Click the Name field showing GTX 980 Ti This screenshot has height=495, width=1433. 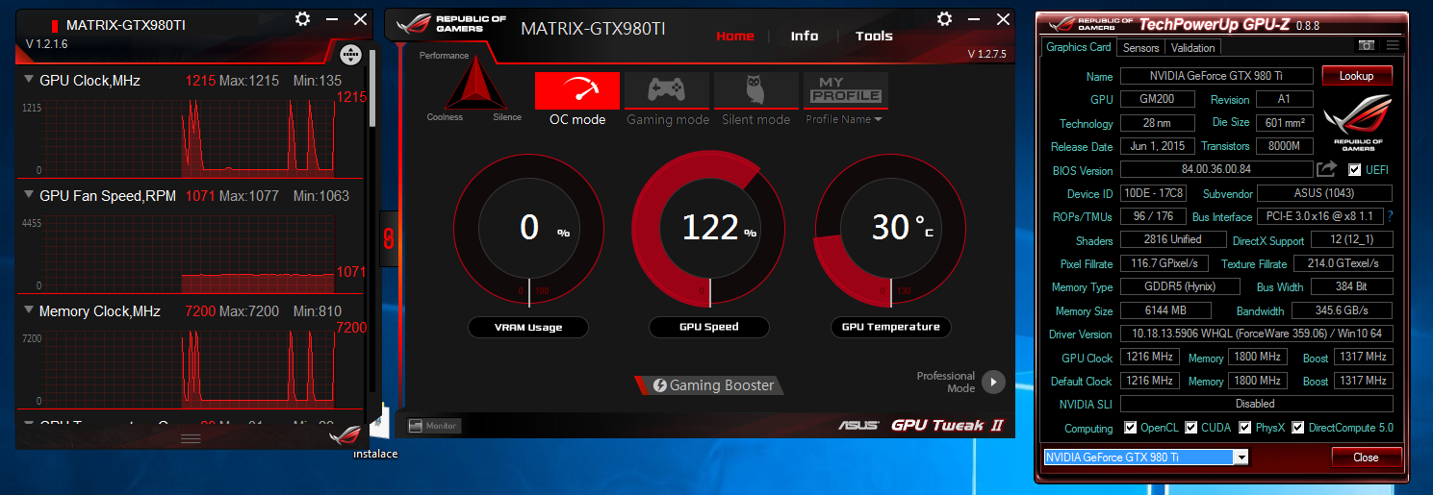pos(1216,76)
